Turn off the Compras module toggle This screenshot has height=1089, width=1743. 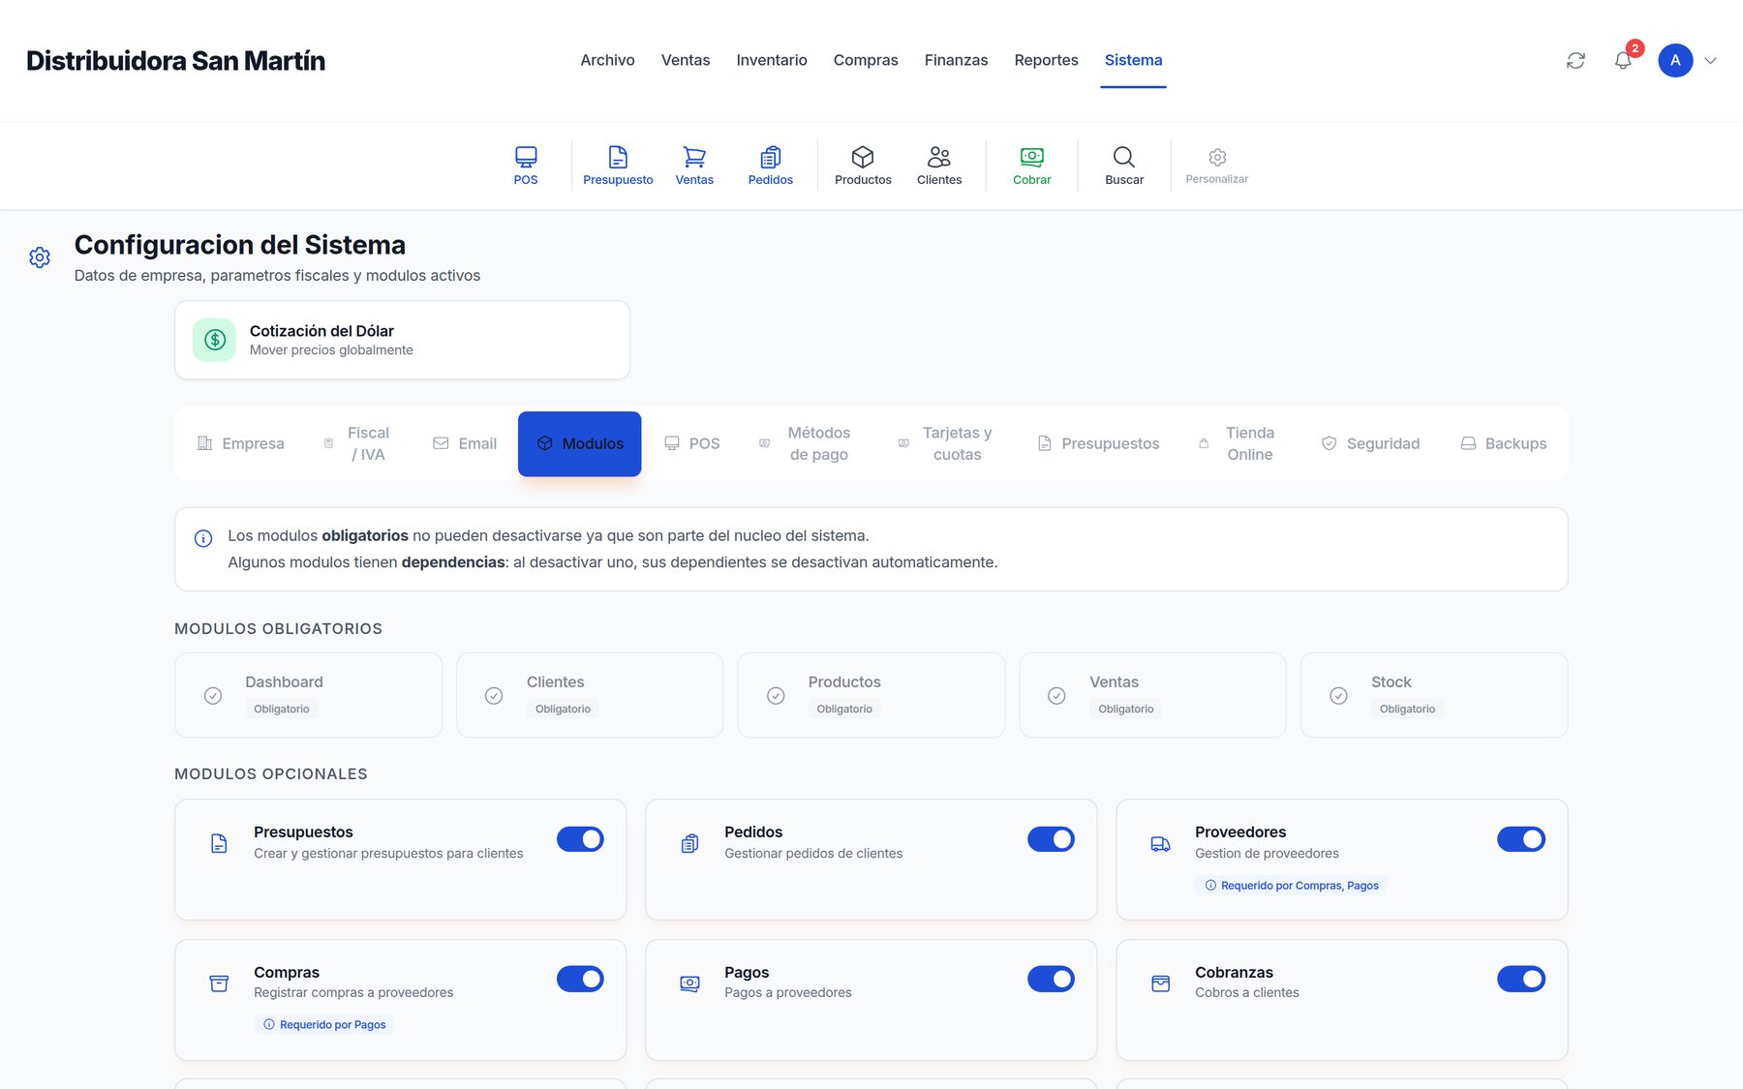580,979
